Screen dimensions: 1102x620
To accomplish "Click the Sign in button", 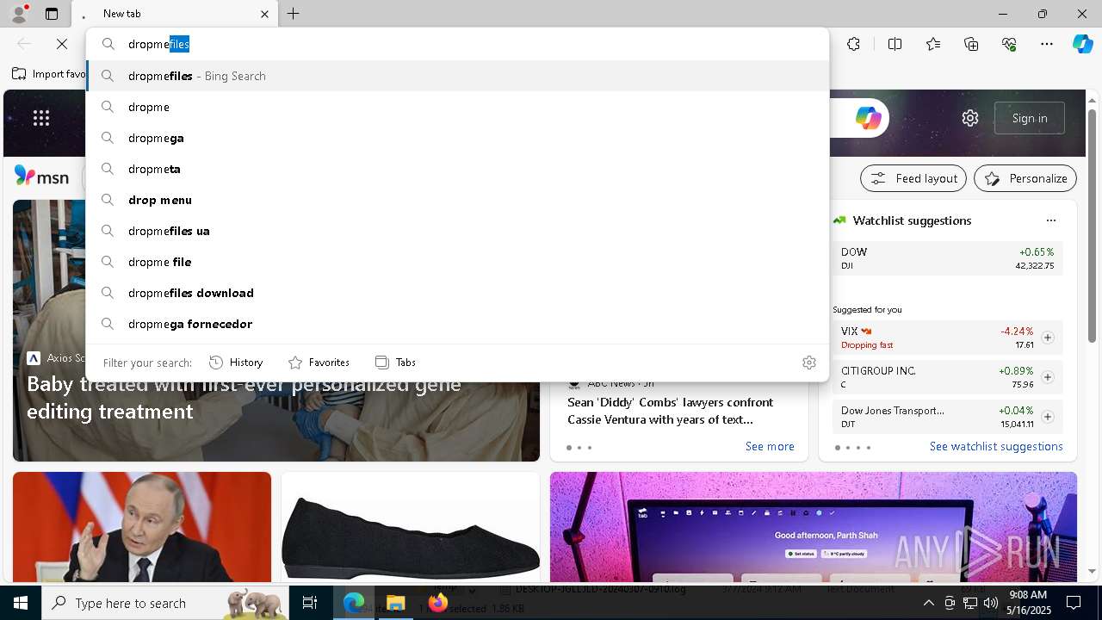I will pos(1030,118).
